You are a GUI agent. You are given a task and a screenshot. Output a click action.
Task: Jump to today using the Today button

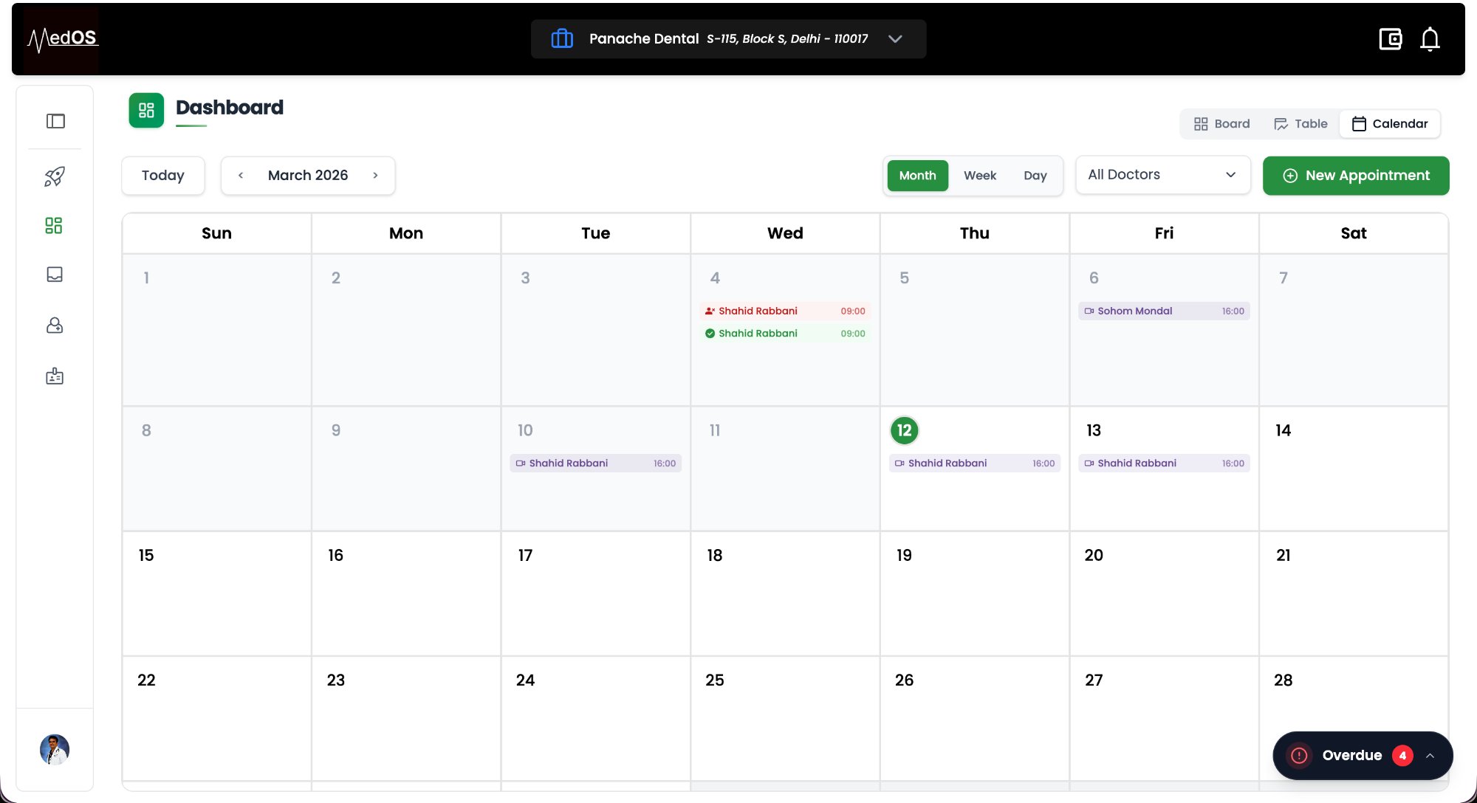162,175
